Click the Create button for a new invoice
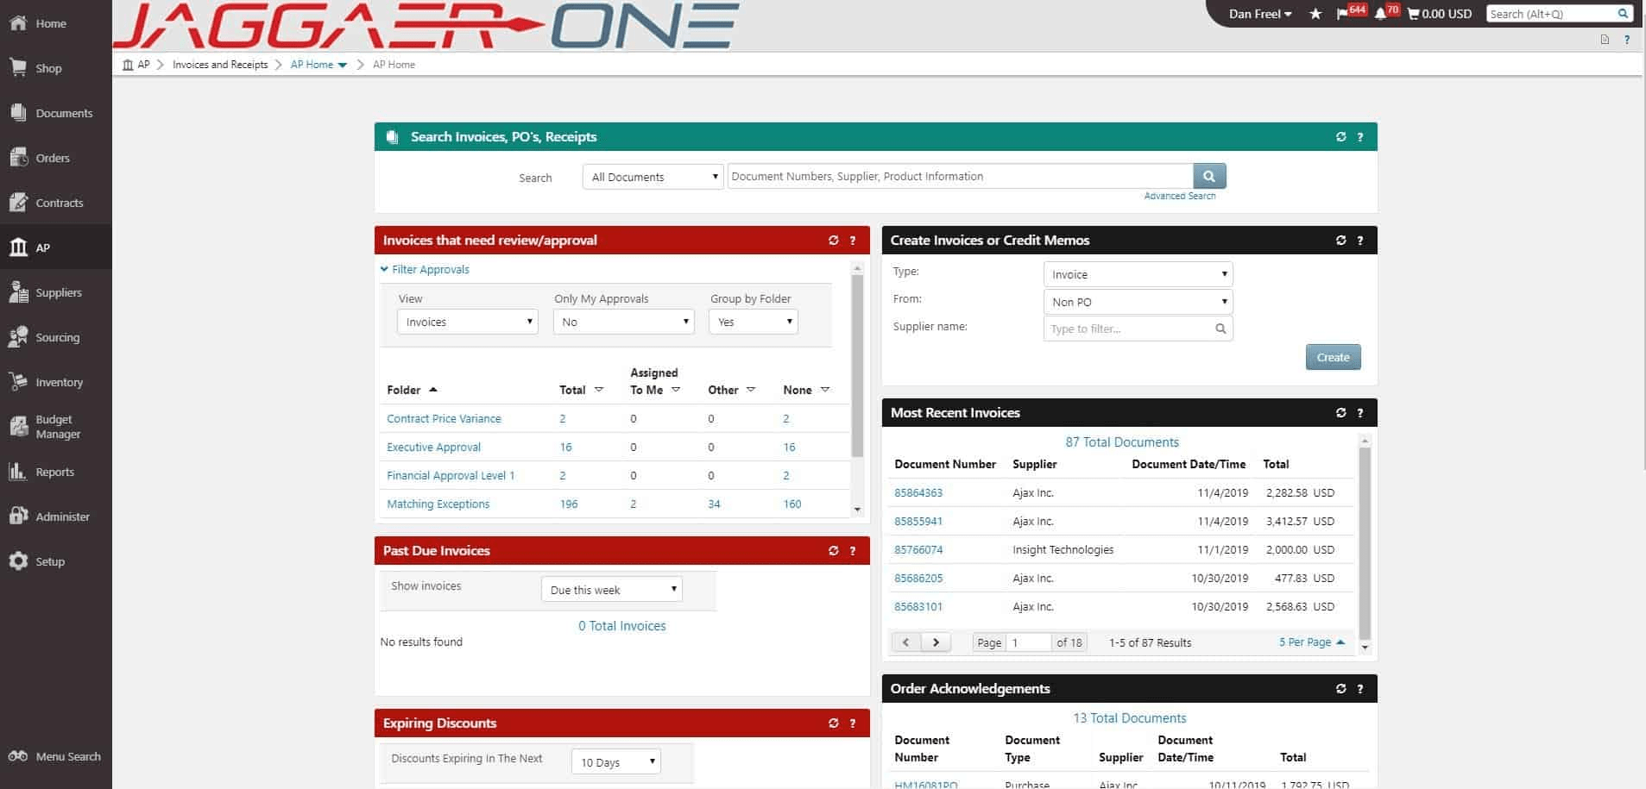Image resolution: width=1646 pixels, height=789 pixels. (x=1332, y=356)
